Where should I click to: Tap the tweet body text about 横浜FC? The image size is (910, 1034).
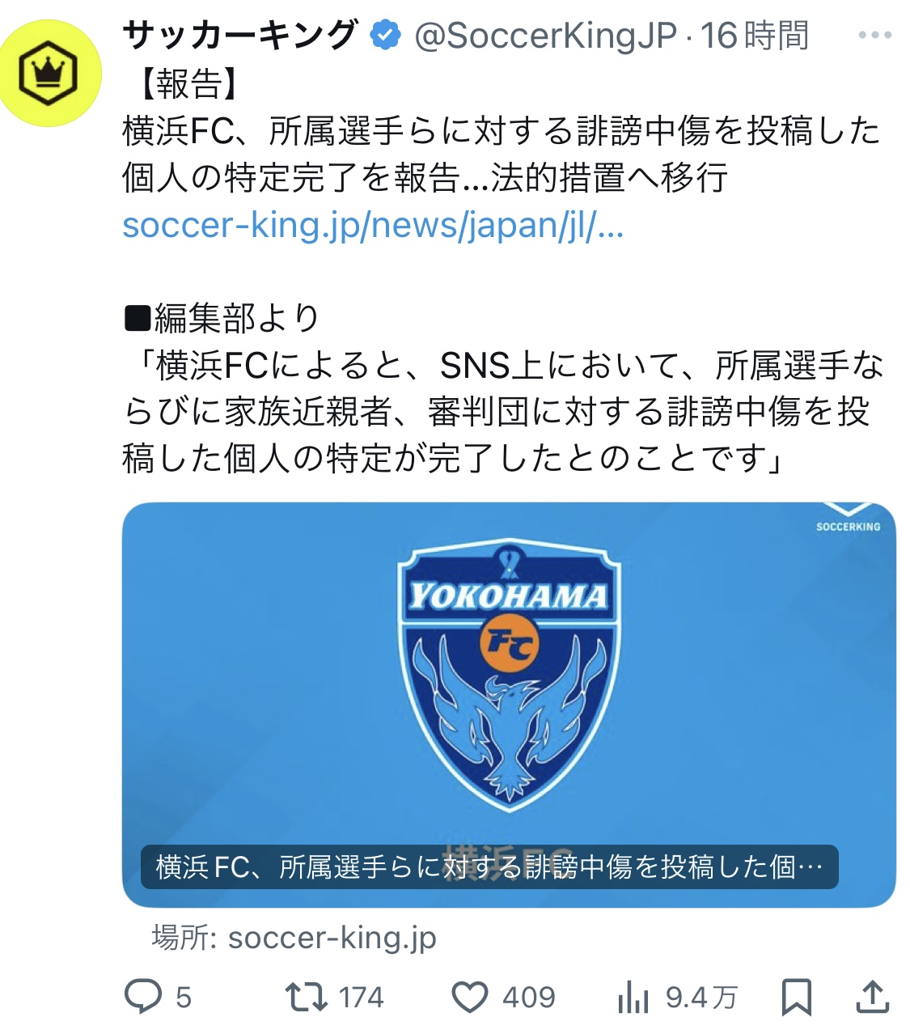click(502, 154)
